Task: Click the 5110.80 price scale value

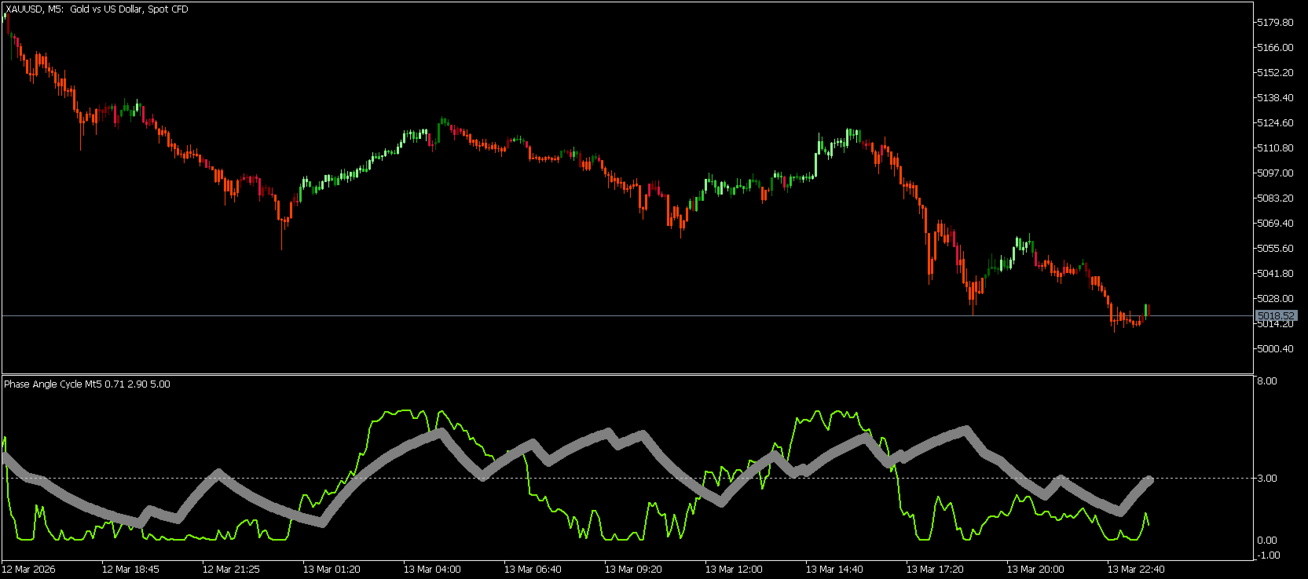Action: [x=1275, y=148]
